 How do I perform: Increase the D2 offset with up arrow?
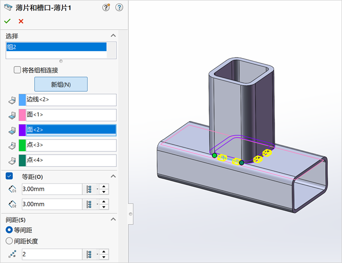tap(104, 202)
